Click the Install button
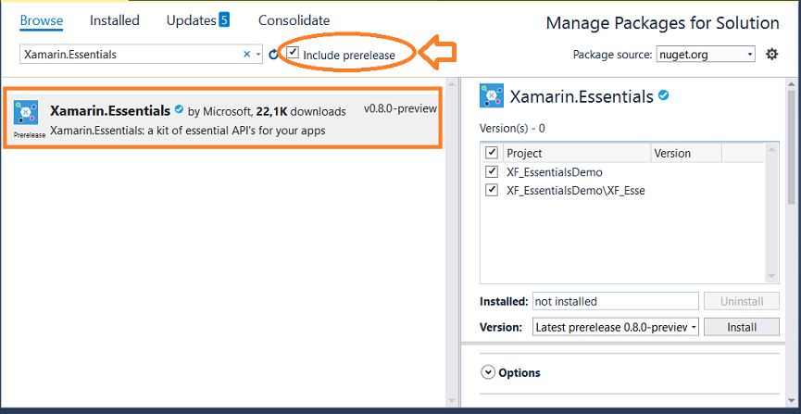Image resolution: width=801 pixels, height=414 pixels. (x=741, y=327)
